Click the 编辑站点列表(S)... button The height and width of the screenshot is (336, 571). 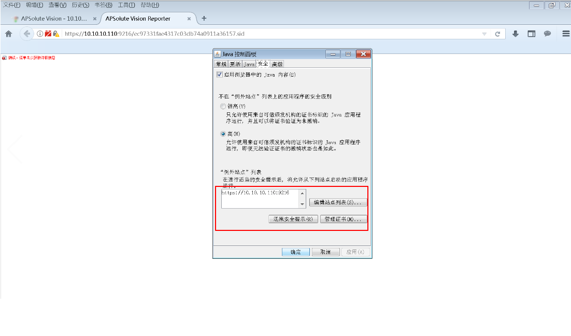coord(338,202)
